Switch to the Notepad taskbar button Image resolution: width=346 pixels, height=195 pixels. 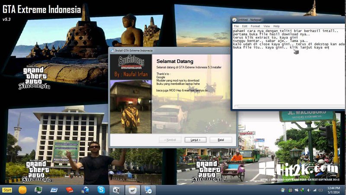133,190
